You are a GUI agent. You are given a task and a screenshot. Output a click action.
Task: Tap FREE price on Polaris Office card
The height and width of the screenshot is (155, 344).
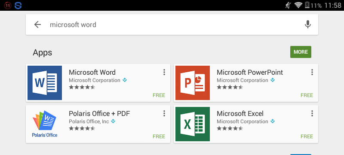pyautogui.click(x=159, y=137)
